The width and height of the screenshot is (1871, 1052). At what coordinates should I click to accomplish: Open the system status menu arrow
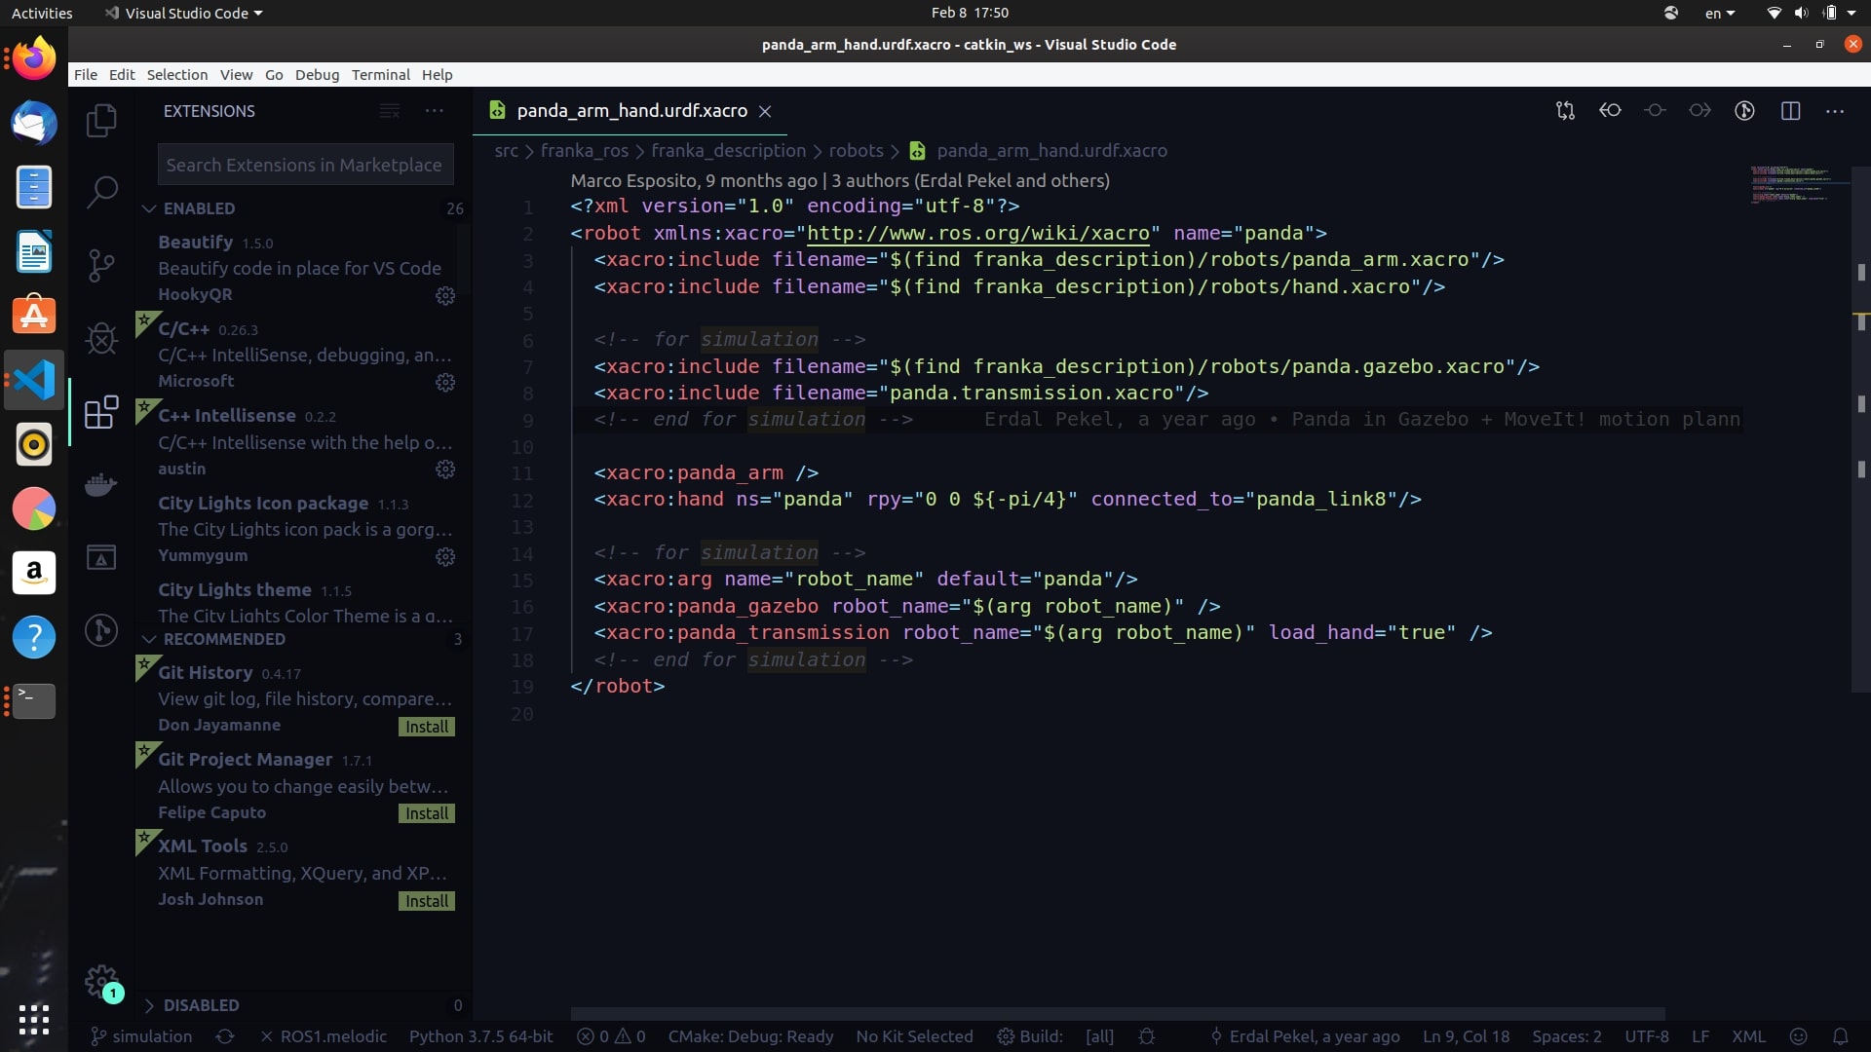point(1851,13)
